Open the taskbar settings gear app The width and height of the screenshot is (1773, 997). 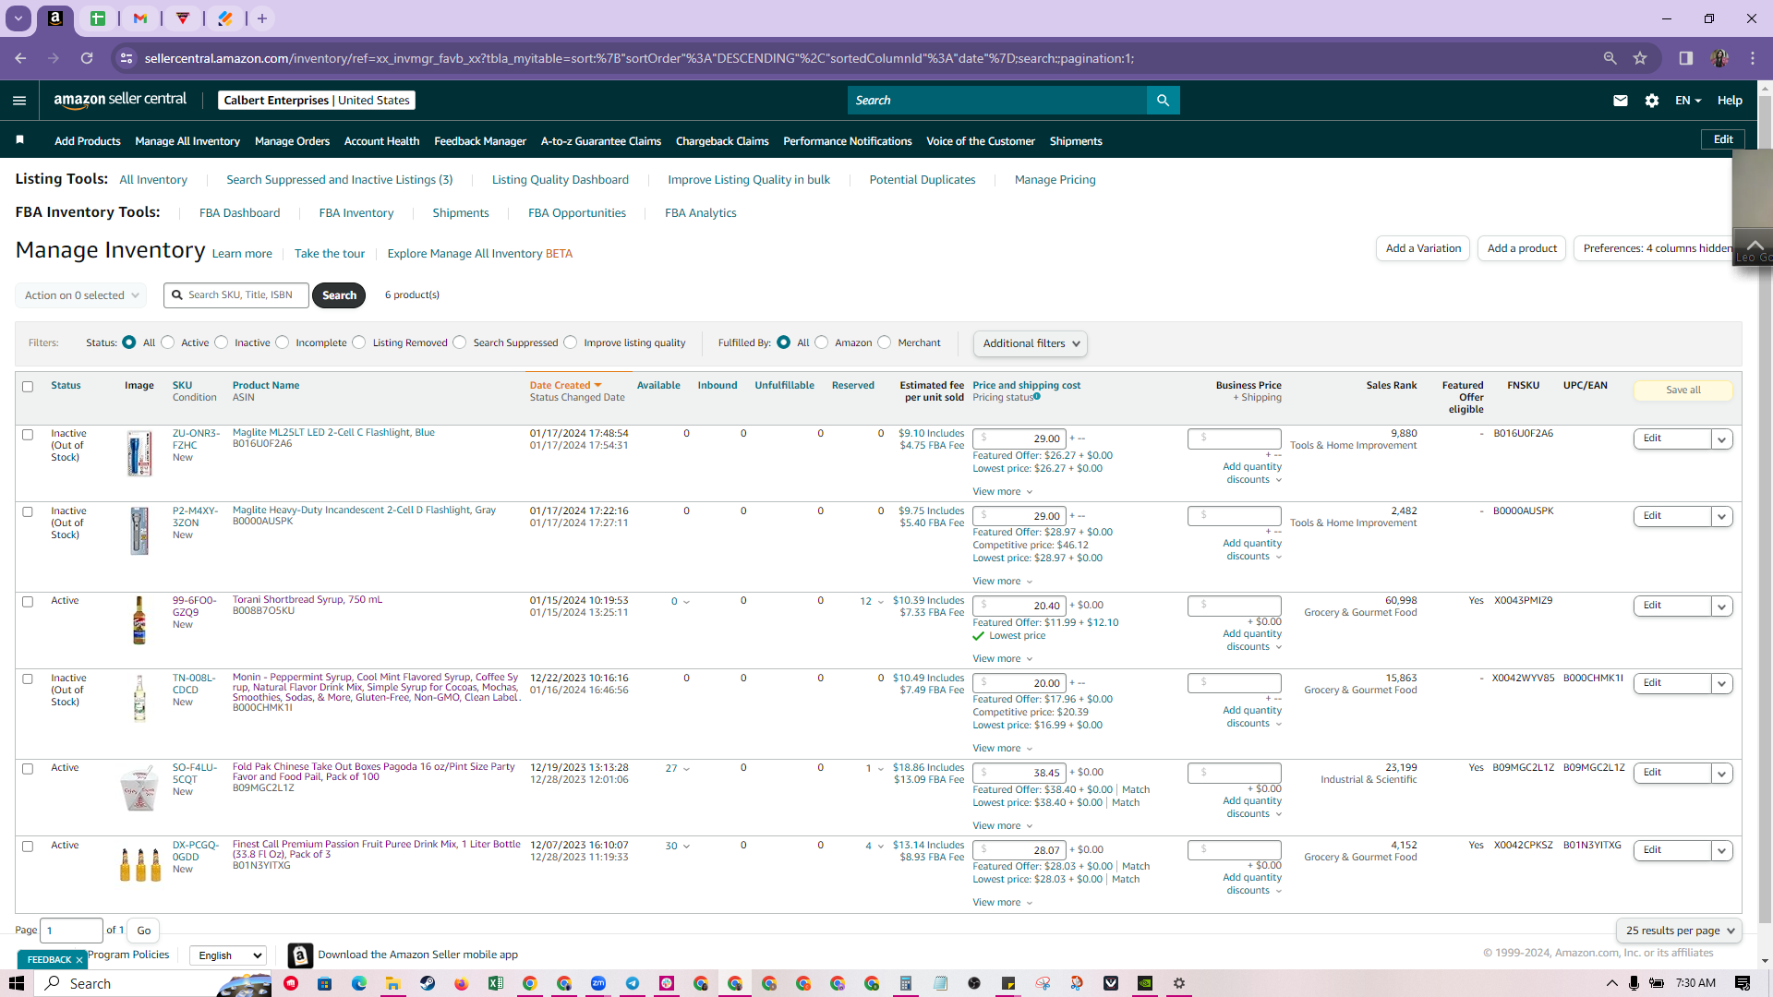1179,983
